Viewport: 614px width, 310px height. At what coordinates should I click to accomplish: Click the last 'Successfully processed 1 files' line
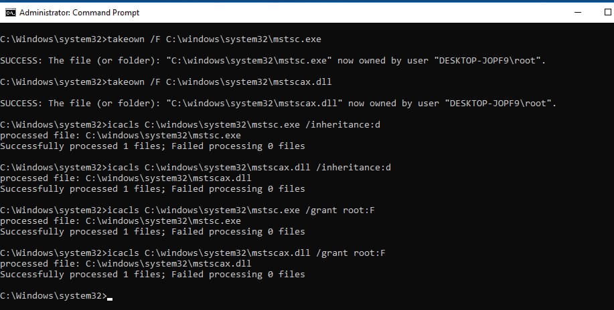[x=152, y=275]
